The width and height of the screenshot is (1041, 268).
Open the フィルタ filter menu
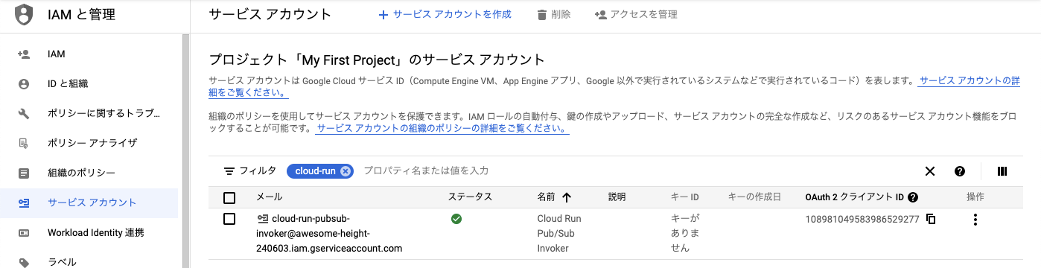[x=250, y=171]
